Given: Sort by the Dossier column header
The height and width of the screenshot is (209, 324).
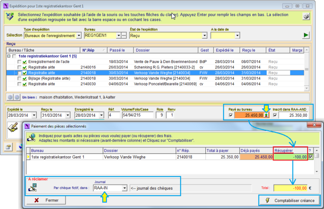Looking at the screenshot, I should (166, 50).
